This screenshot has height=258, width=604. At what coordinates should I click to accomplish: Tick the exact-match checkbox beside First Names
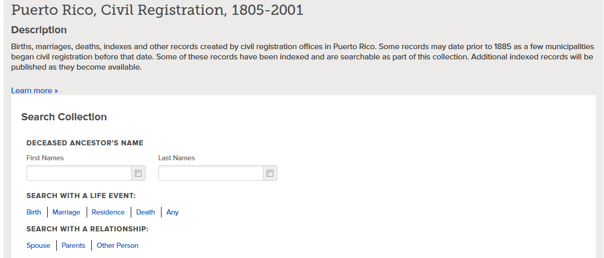(x=138, y=174)
